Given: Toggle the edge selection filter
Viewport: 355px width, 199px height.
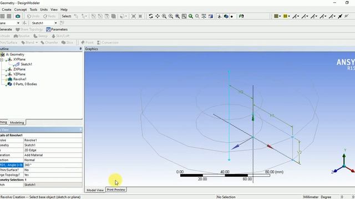Looking at the screenshot, I should pos(100,16).
